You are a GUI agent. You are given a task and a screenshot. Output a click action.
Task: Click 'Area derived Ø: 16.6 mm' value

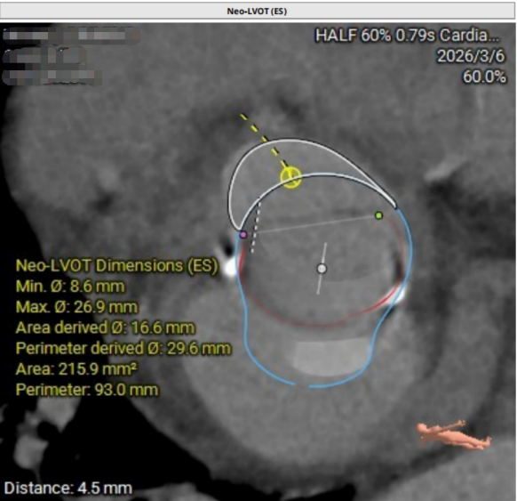click(x=105, y=327)
